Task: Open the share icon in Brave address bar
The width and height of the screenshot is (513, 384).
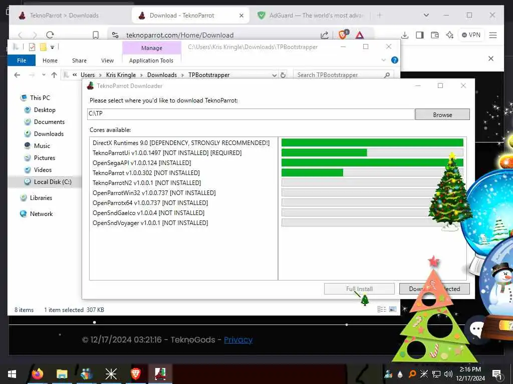Action: coord(324,35)
